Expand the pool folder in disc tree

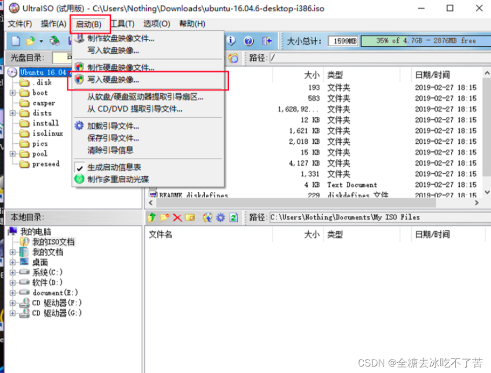tap(12, 154)
